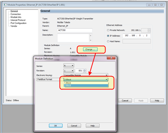Open the FieldBus Format combo box
Screen dimensions: 168x133
coord(86,80)
